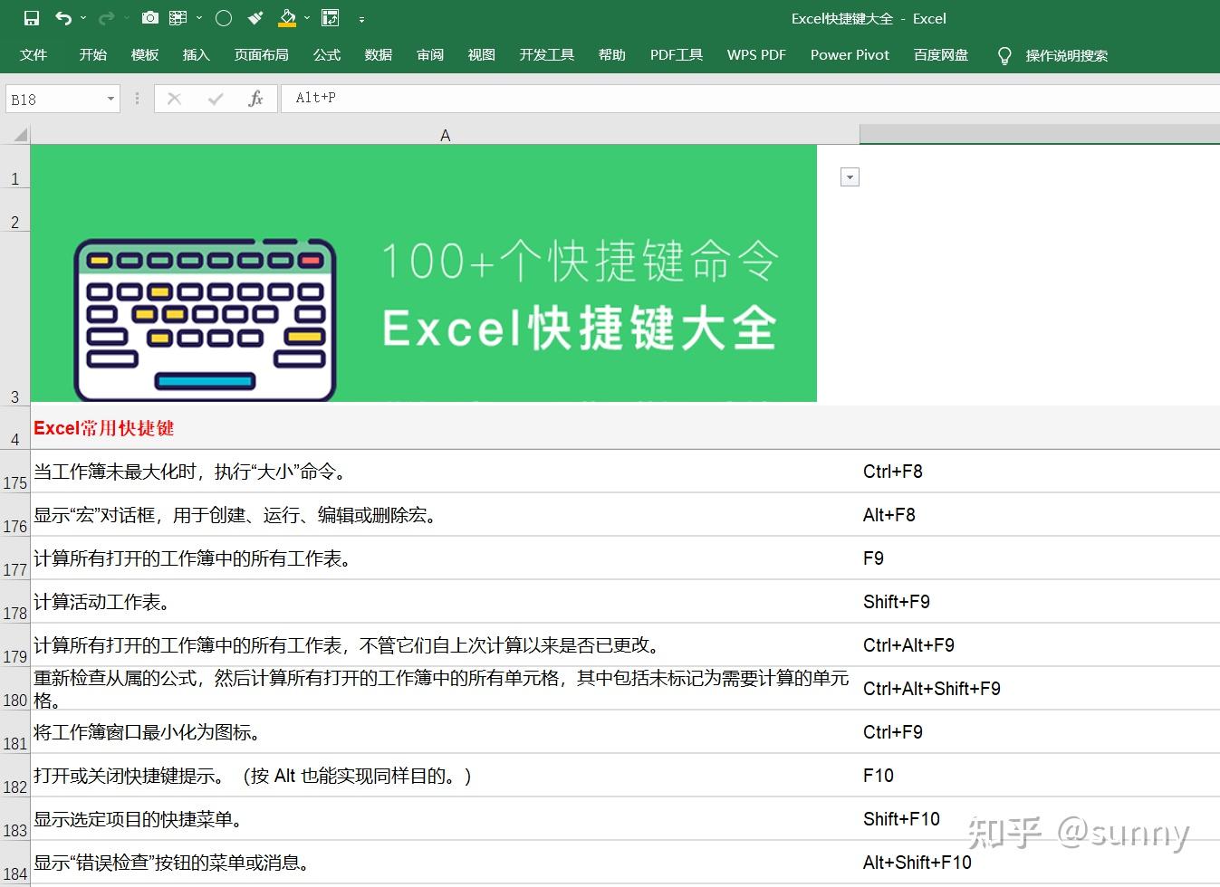Viewport: 1220px width, 887px height.
Task: Click the formula bar resize dots handle
Action: [x=138, y=99]
